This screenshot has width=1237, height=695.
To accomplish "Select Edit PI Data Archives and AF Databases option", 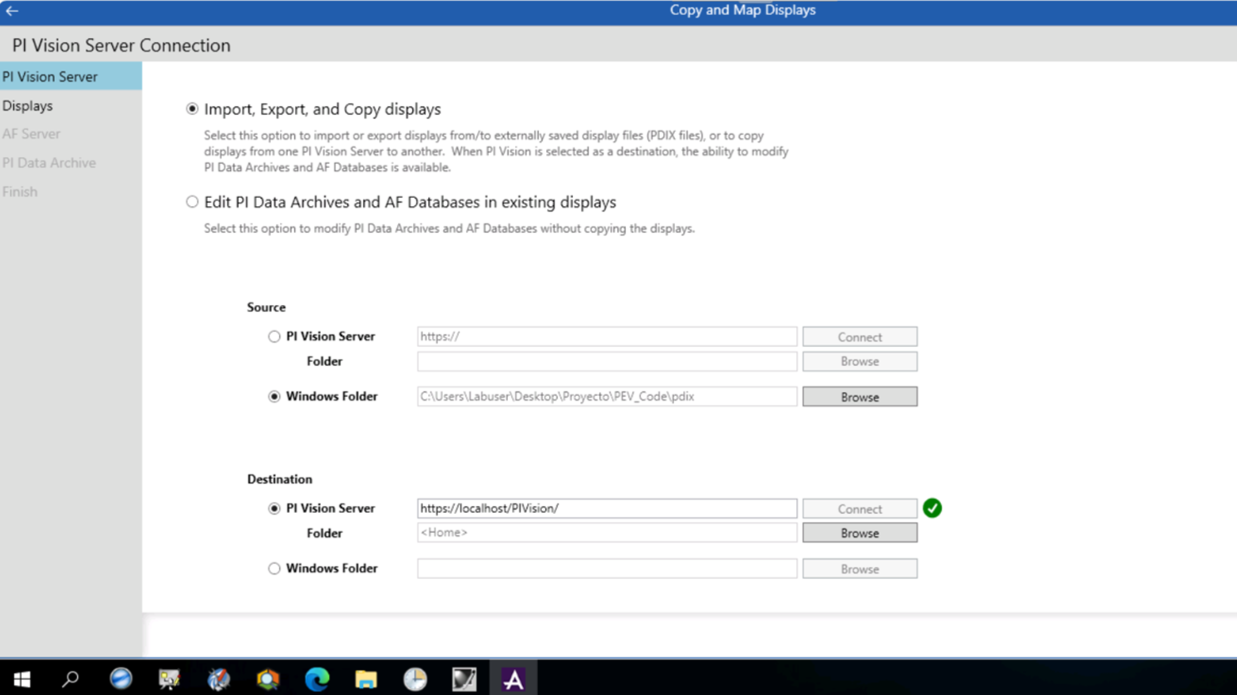I will 192,202.
